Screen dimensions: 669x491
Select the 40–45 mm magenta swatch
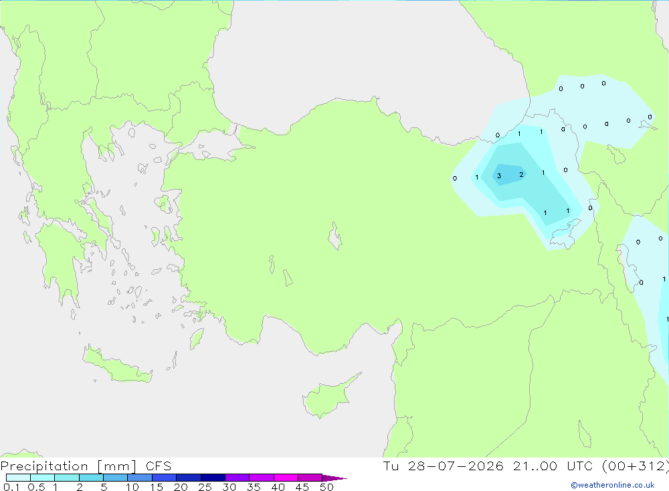(286, 478)
